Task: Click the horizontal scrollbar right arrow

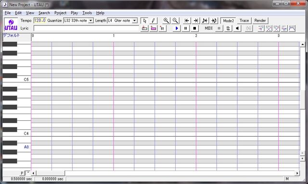Action: tap(297, 173)
